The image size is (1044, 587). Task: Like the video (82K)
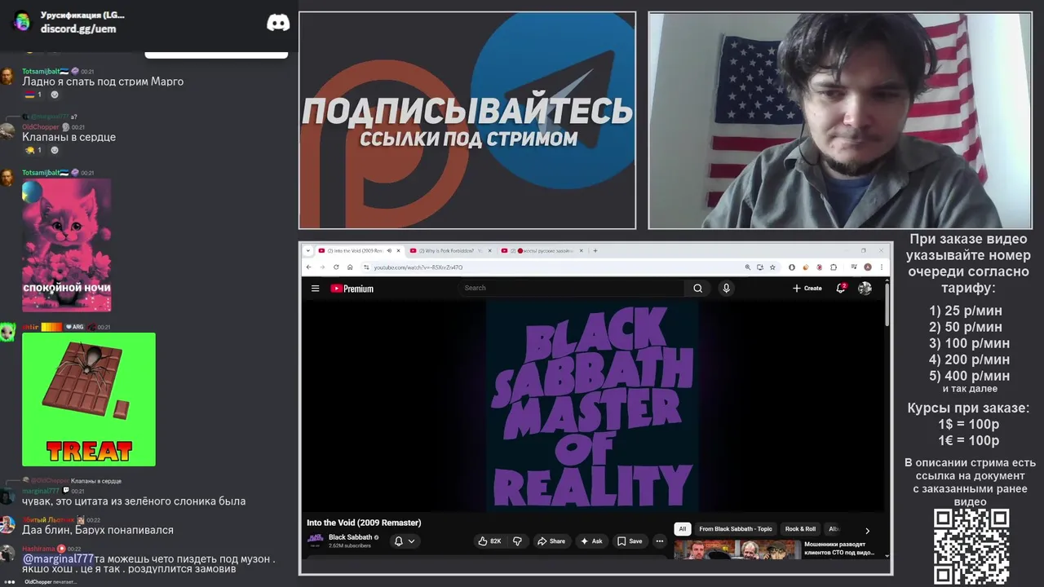click(489, 541)
